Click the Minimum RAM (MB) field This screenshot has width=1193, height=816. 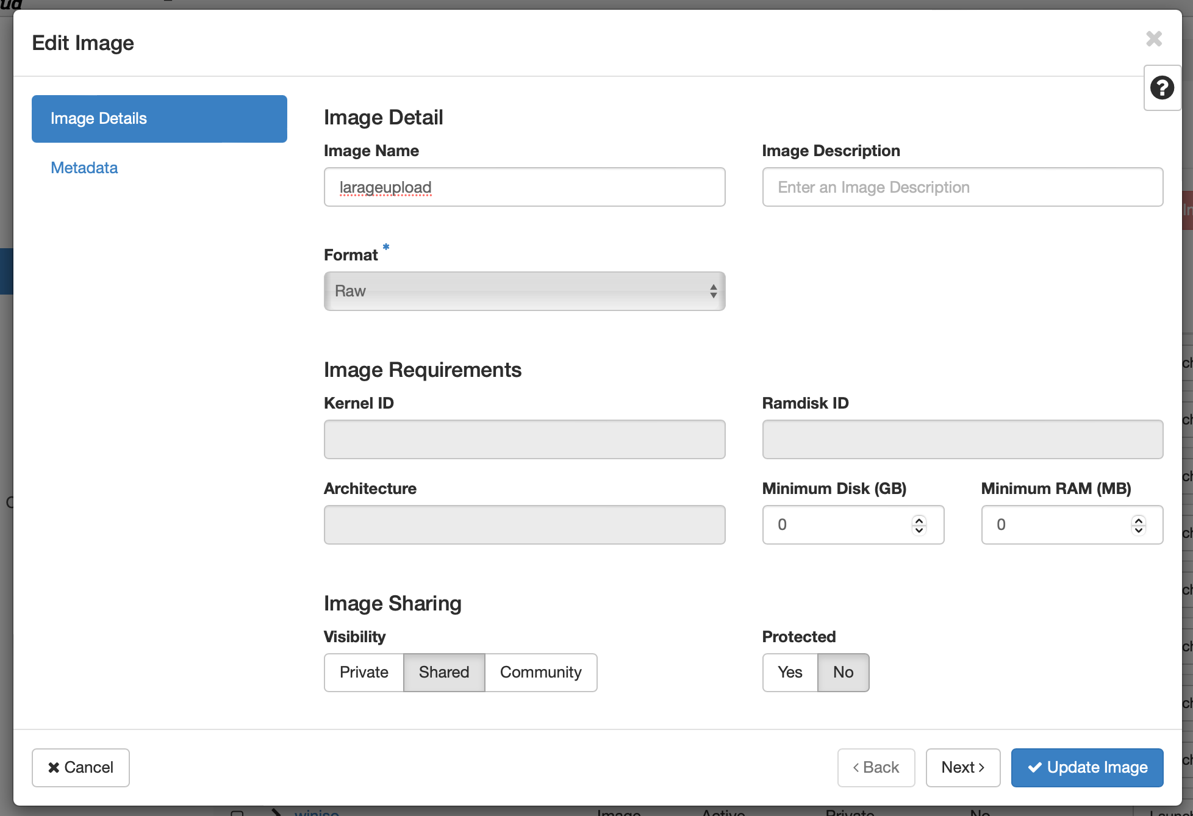(x=1072, y=524)
